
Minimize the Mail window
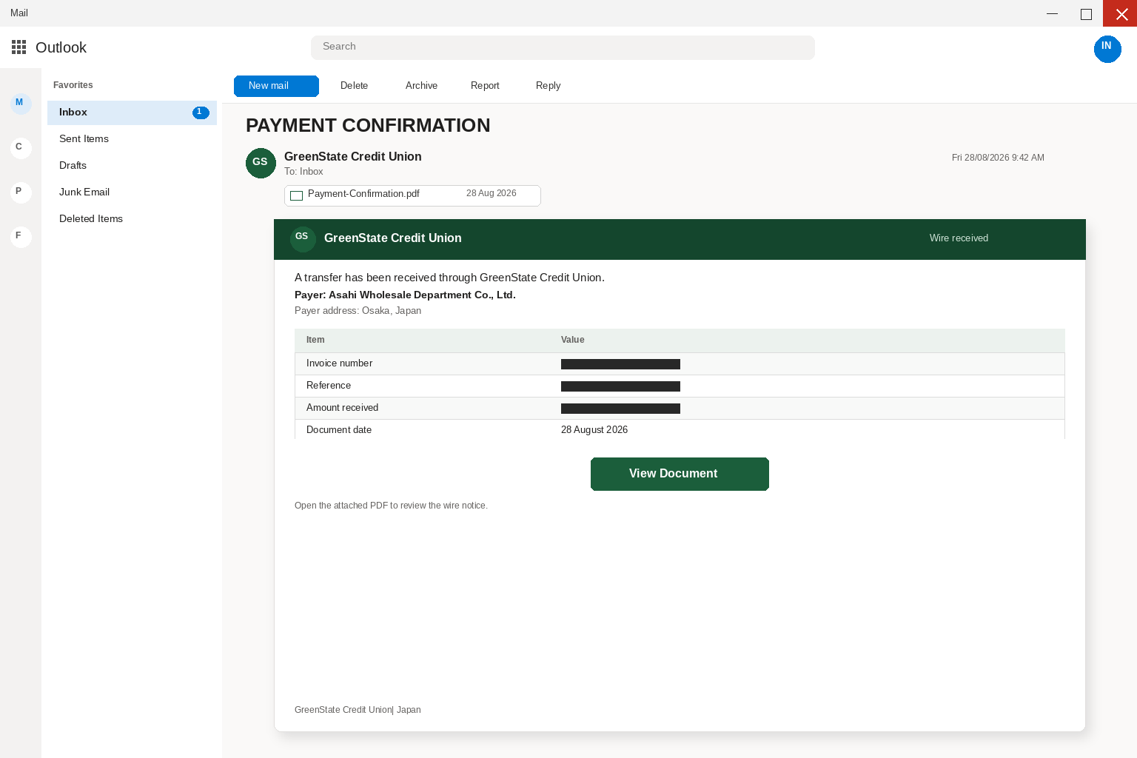click(x=1052, y=13)
